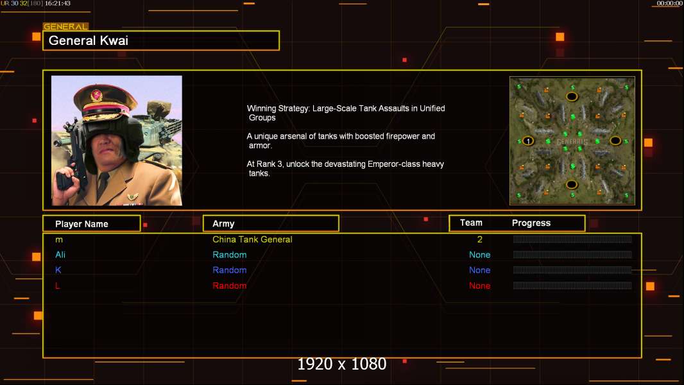Click progress bar of player m
The height and width of the screenshot is (385, 684).
[x=572, y=239]
